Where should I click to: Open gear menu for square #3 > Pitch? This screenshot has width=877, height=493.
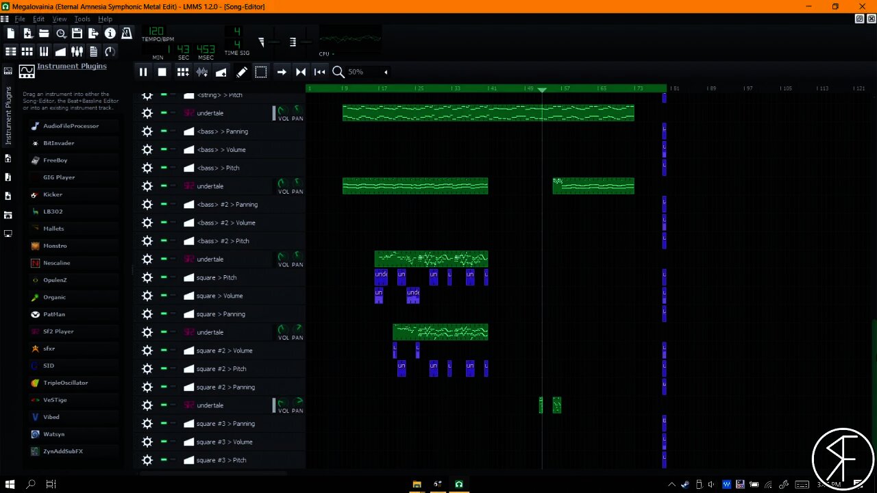click(147, 460)
